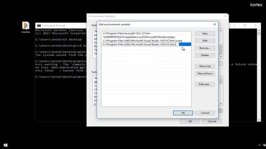Click the Command Prompt title bar icon
The width and height of the screenshot is (266, 149).
pos(39,26)
